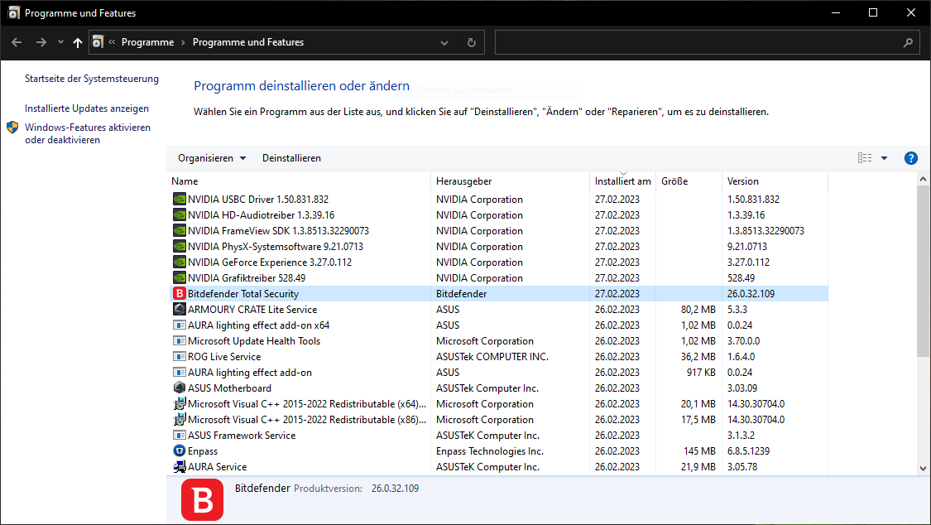931x525 pixels.
Task: Select Programme in the breadcrumb path
Action: pos(148,42)
